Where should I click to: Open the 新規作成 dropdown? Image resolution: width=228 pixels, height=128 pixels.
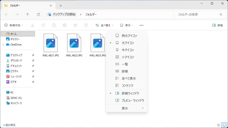tap(14, 25)
